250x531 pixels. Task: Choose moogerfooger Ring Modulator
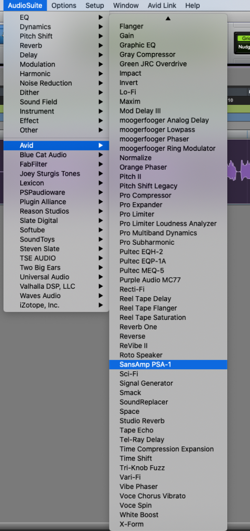point(168,148)
